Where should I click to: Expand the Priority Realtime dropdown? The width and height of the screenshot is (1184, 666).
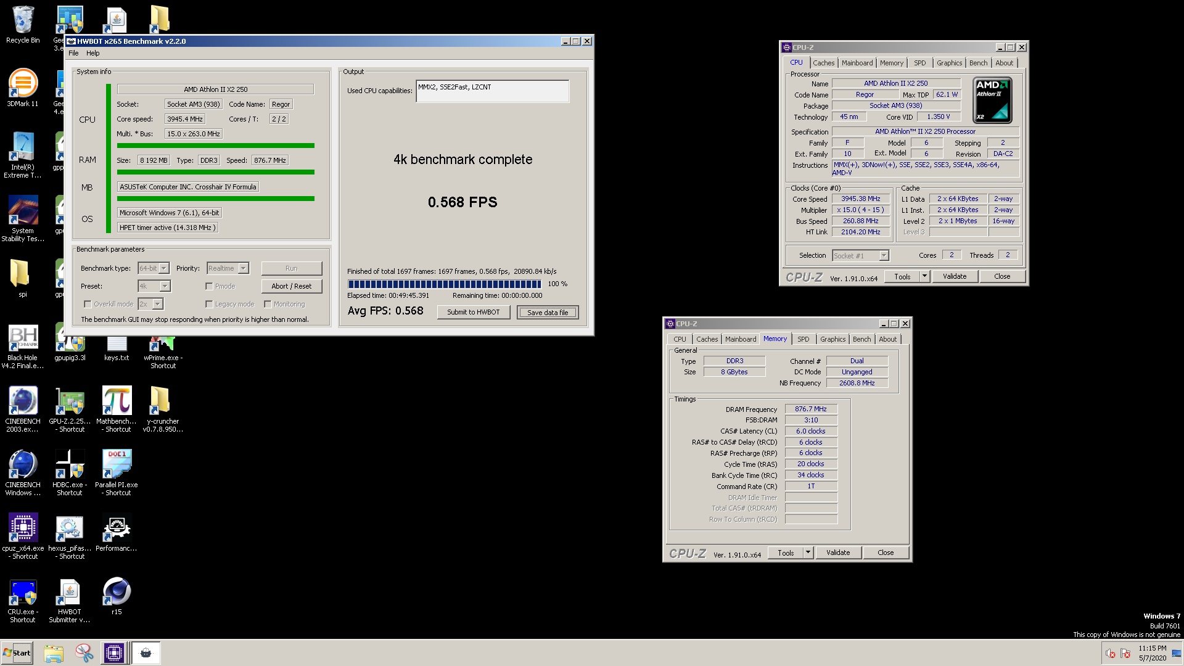[244, 268]
